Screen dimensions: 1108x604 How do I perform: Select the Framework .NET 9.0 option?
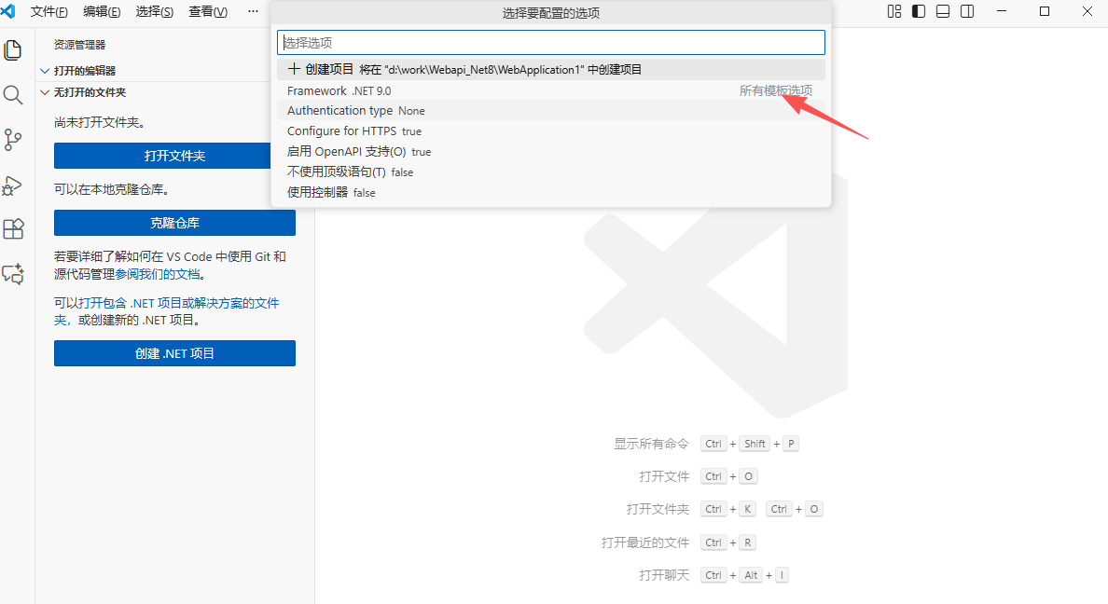click(550, 90)
